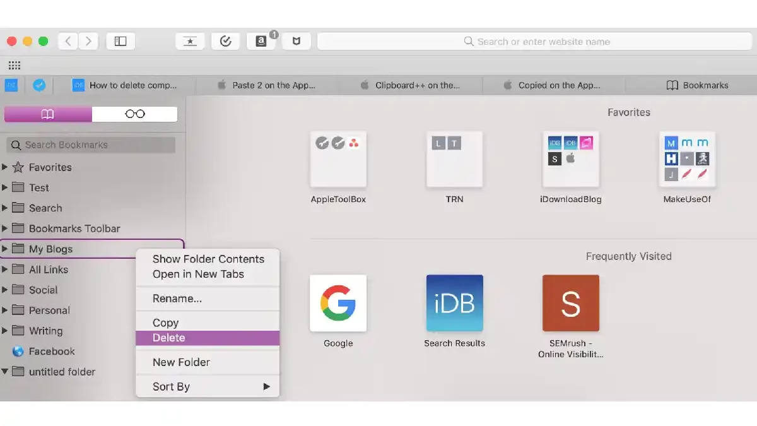
Task: Click the Social folder icon
Action: tap(18, 290)
